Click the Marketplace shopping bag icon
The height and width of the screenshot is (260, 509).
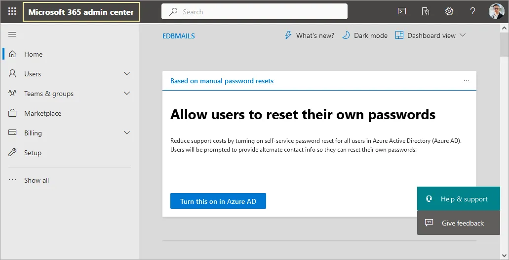point(12,113)
